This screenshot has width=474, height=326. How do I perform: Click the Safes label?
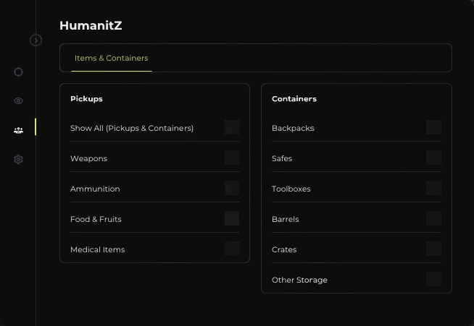pos(282,158)
